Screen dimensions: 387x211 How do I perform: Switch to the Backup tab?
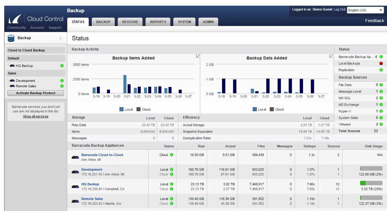[103, 22]
